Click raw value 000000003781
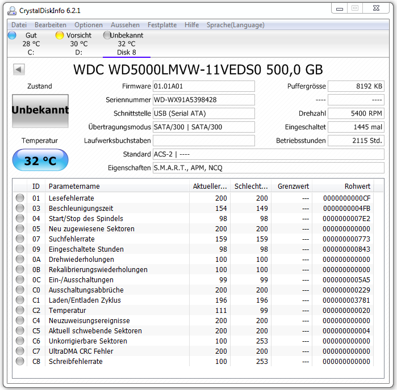397x390 pixels. tap(346, 300)
